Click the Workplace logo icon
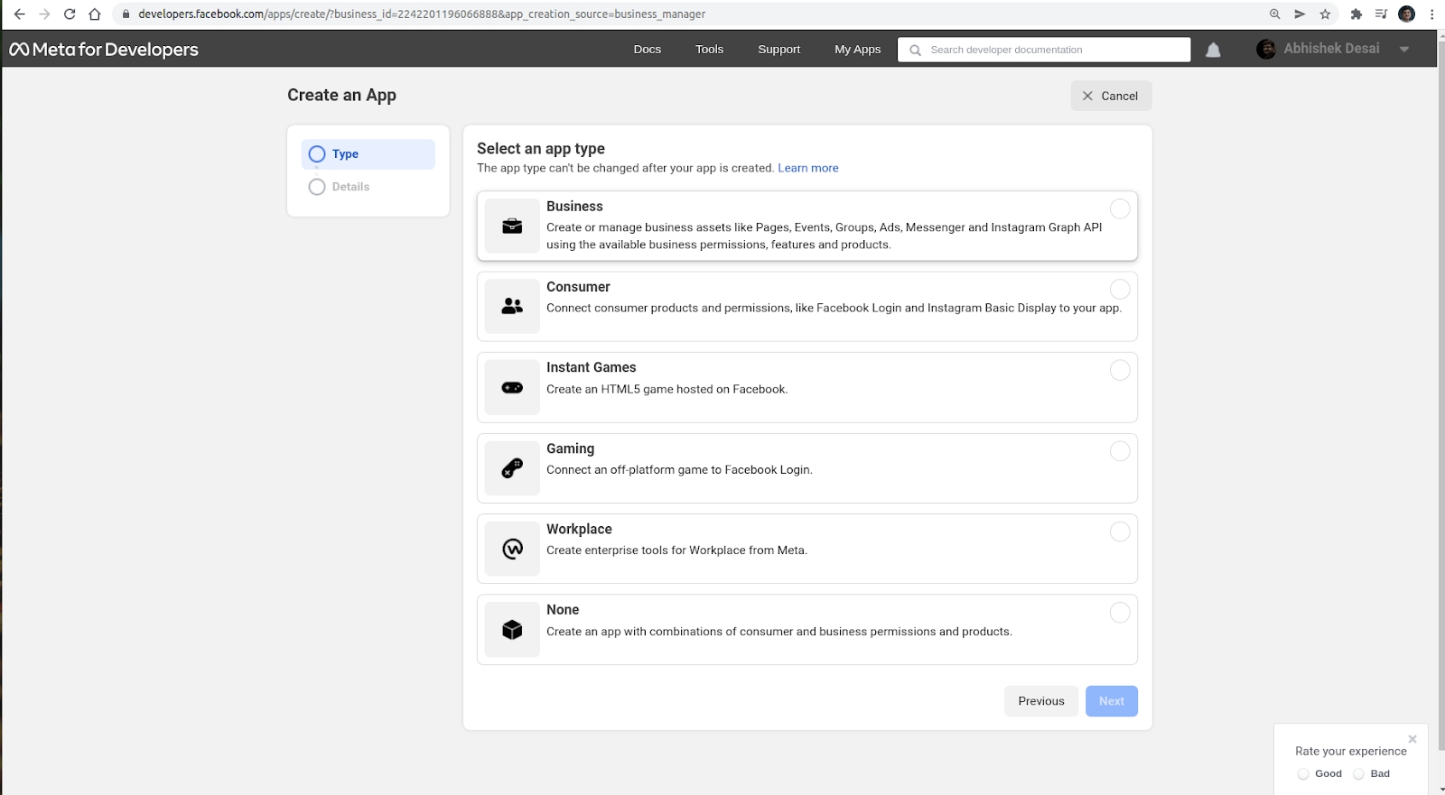This screenshot has width=1445, height=795. pos(512,549)
